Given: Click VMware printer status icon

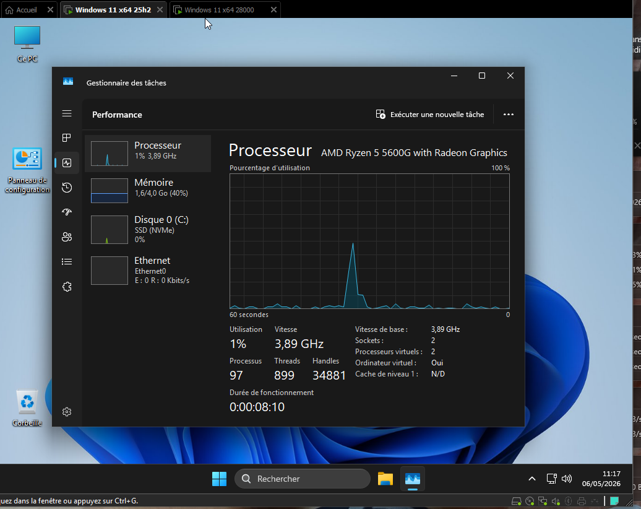Looking at the screenshot, I should pos(582,501).
